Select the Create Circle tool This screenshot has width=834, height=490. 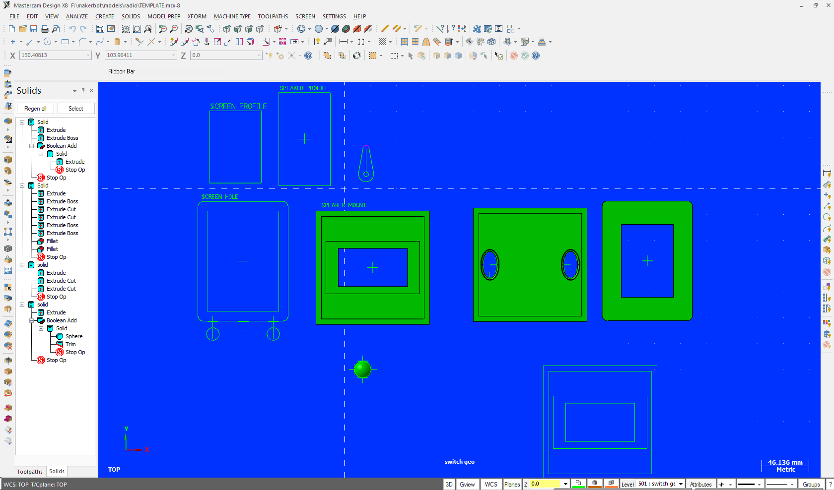pos(48,42)
